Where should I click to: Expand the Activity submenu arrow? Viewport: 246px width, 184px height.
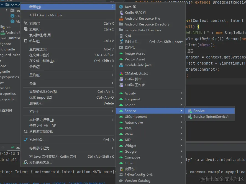click(x=181, y=93)
